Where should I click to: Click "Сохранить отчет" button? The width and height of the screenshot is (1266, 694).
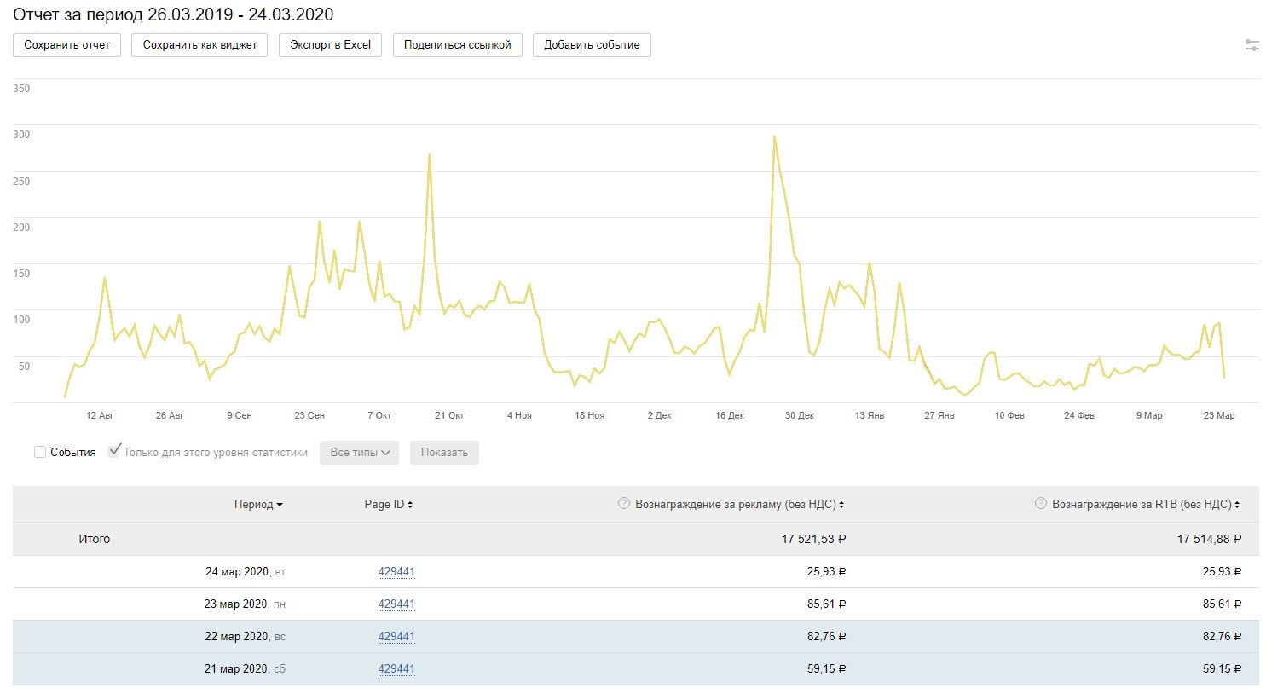(66, 45)
